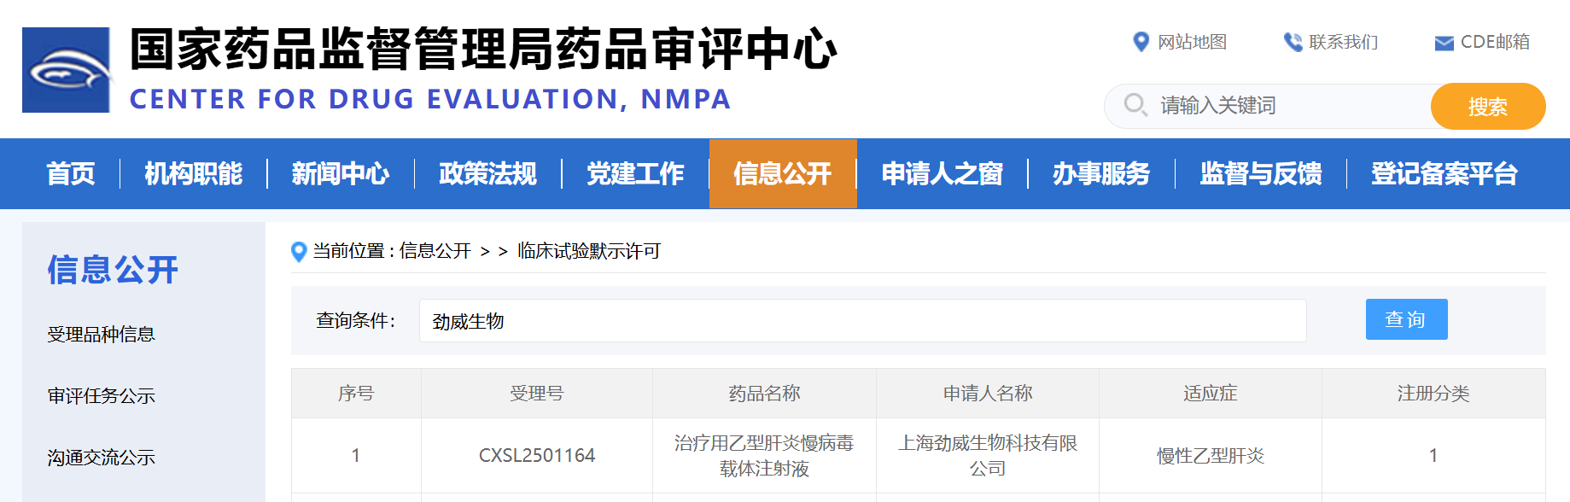Viewport: 1570px width, 502px height.
Task: Open the 联系我们 link
Action: 1344,42
